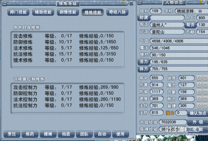Viewport: 208px width, 141px height.
Task: Decrease 敏捷 with minus button
Action: (205, 106)
